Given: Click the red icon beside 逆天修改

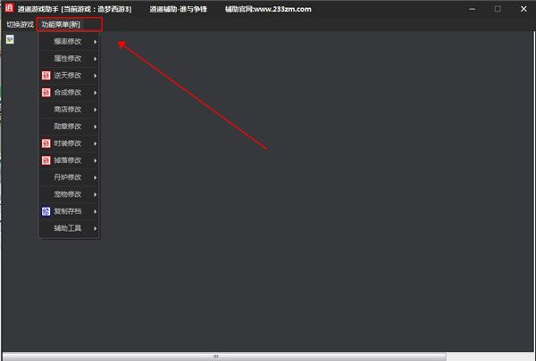Looking at the screenshot, I should pos(46,76).
